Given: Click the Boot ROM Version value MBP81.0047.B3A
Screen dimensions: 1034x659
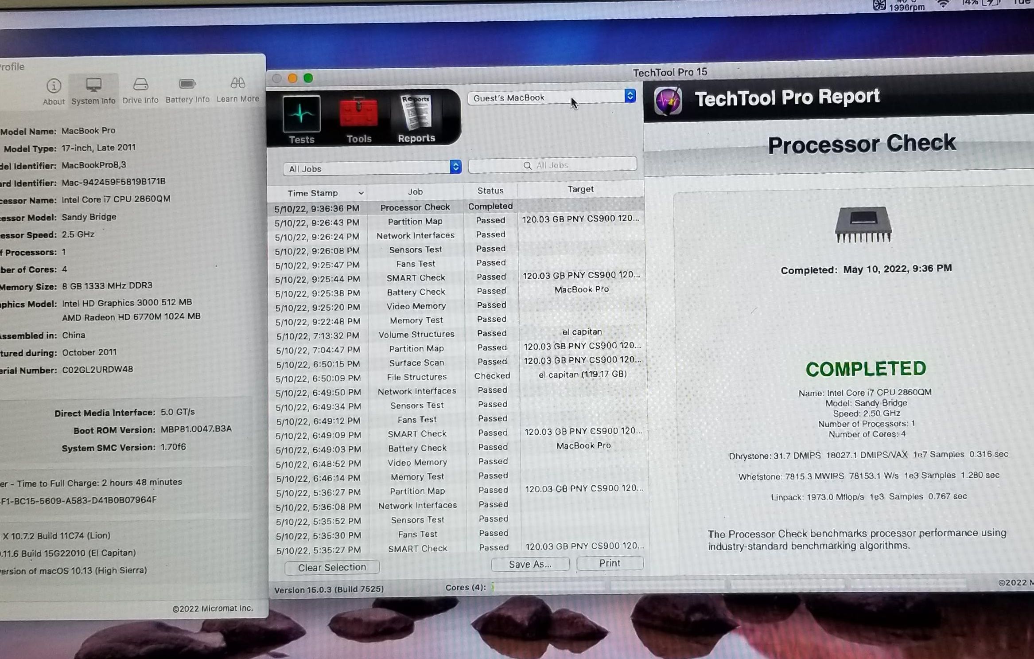Looking at the screenshot, I should click(196, 429).
